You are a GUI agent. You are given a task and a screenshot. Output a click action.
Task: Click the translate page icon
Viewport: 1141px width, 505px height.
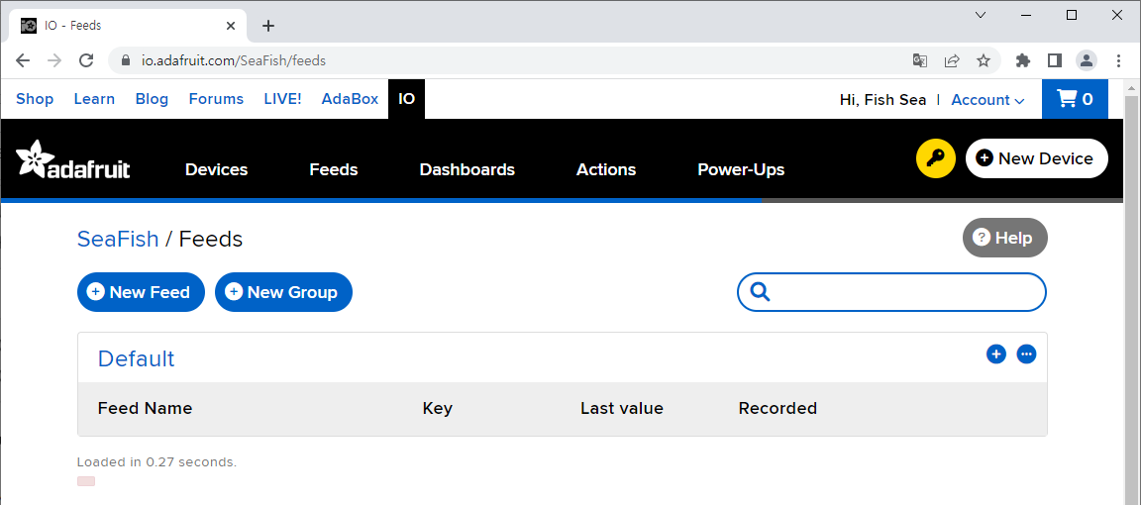[920, 60]
